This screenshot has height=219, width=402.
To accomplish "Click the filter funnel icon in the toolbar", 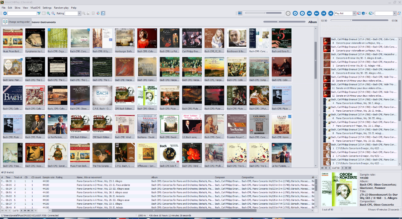I will click(39, 13).
